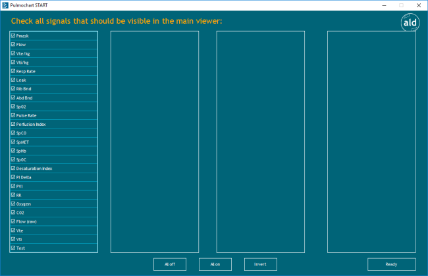Uncheck the Pmask signal checkbox

click(13, 36)
